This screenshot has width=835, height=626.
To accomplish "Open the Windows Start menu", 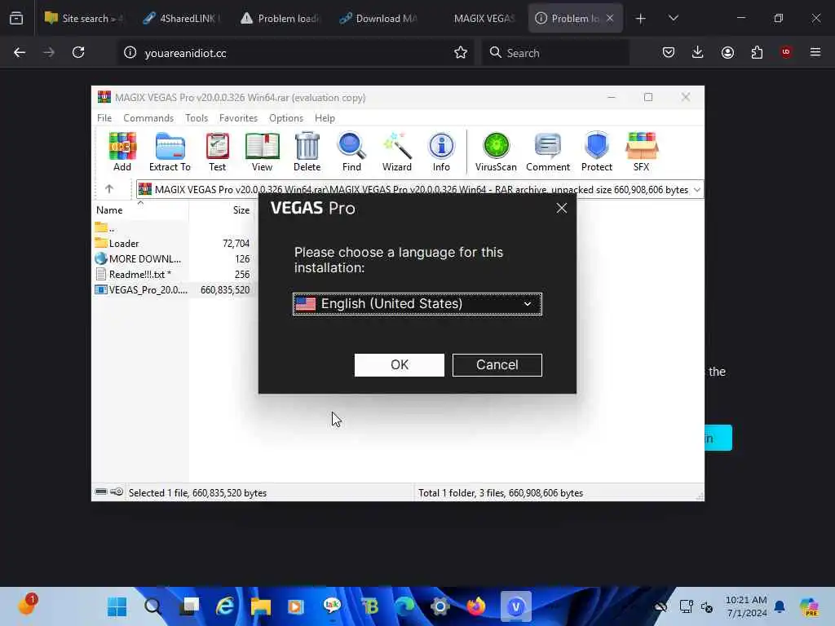I will pos(117,606).
